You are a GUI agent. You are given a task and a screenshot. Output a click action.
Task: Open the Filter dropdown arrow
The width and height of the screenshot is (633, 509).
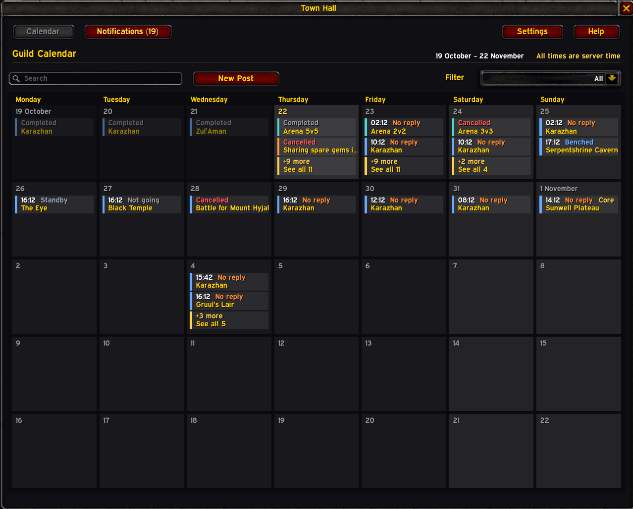pyautogui.click(x=612, y=78)
